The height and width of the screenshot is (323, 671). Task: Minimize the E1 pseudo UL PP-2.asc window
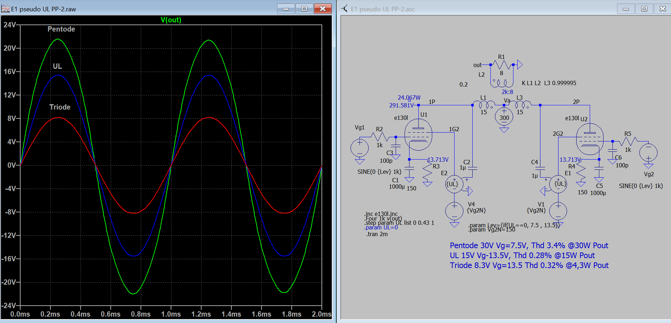tap(626, 9)
